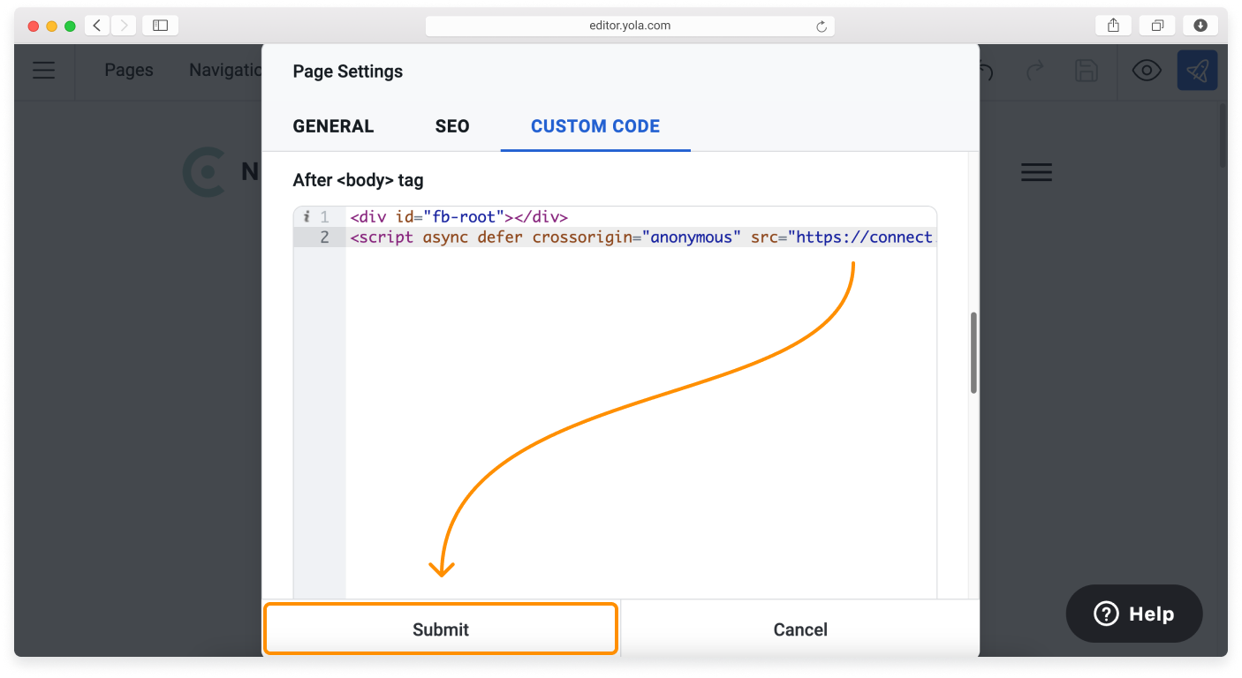
Task: Switch to the GENERAL tab
Action: 333,126
